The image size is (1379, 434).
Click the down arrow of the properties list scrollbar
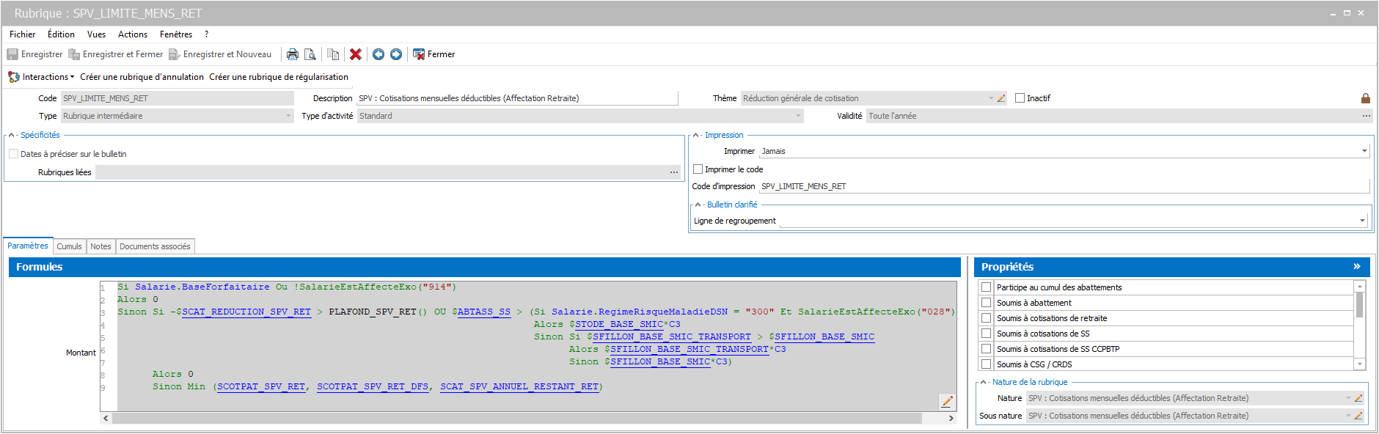click(1360, 364)
